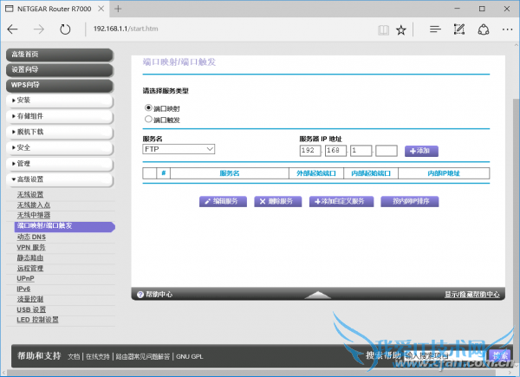Viewport: 520px width, 377px height.
Task: Click the 搜索 button
Action: 499,356
